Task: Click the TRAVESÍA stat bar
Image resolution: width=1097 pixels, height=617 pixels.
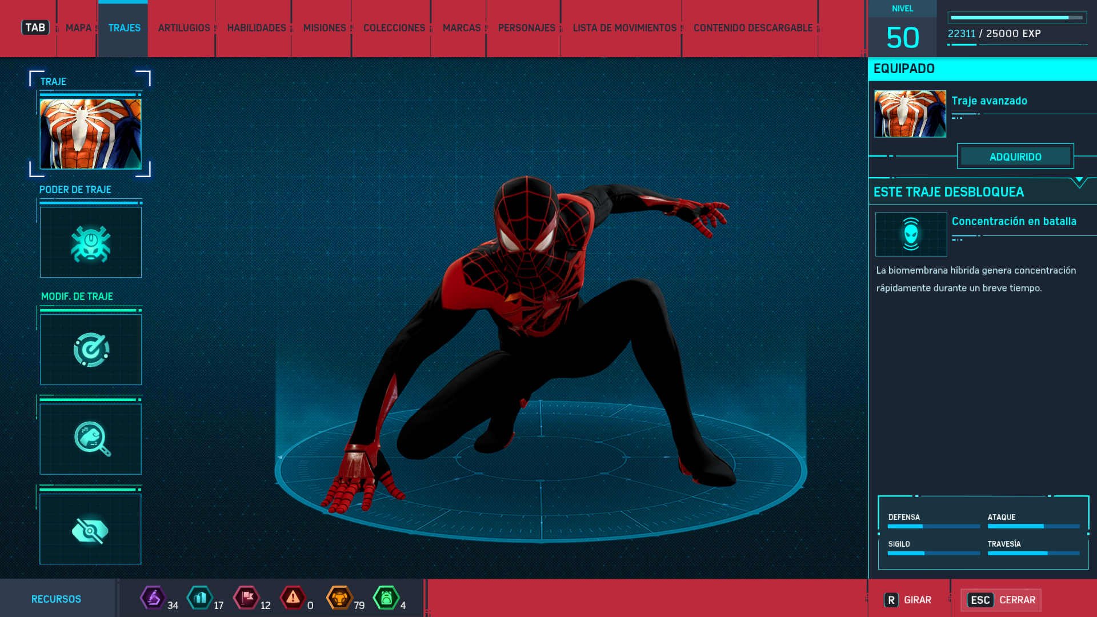Action: coord(1033,553)
